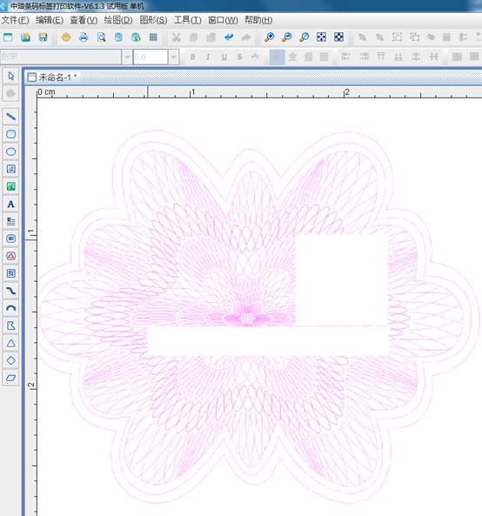This screenshot has height=516, width=482.
Task: Select the text tool A icon
Action: click(x=10, y=204)
